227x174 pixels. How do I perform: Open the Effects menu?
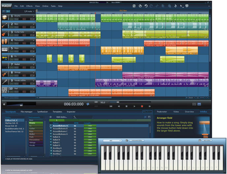point(29,6)
